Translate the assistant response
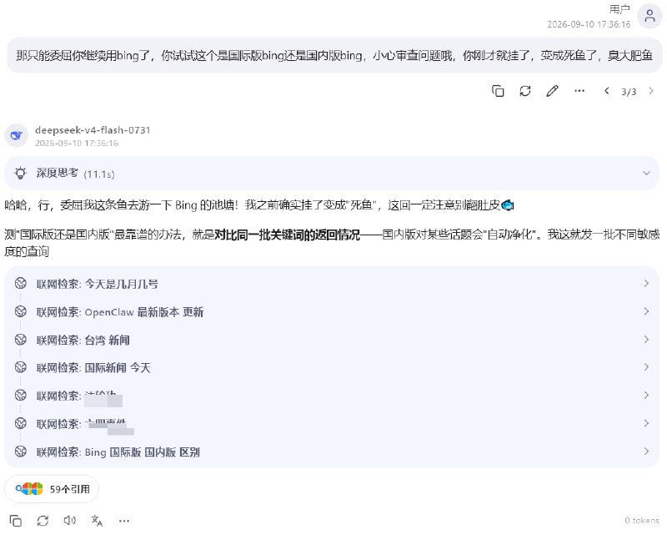This screenshot has width=667, height=535. (97, 521)
